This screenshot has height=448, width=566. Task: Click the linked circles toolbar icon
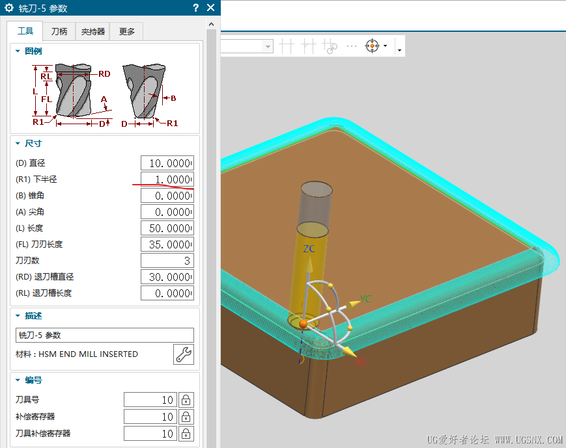point(330,46)
